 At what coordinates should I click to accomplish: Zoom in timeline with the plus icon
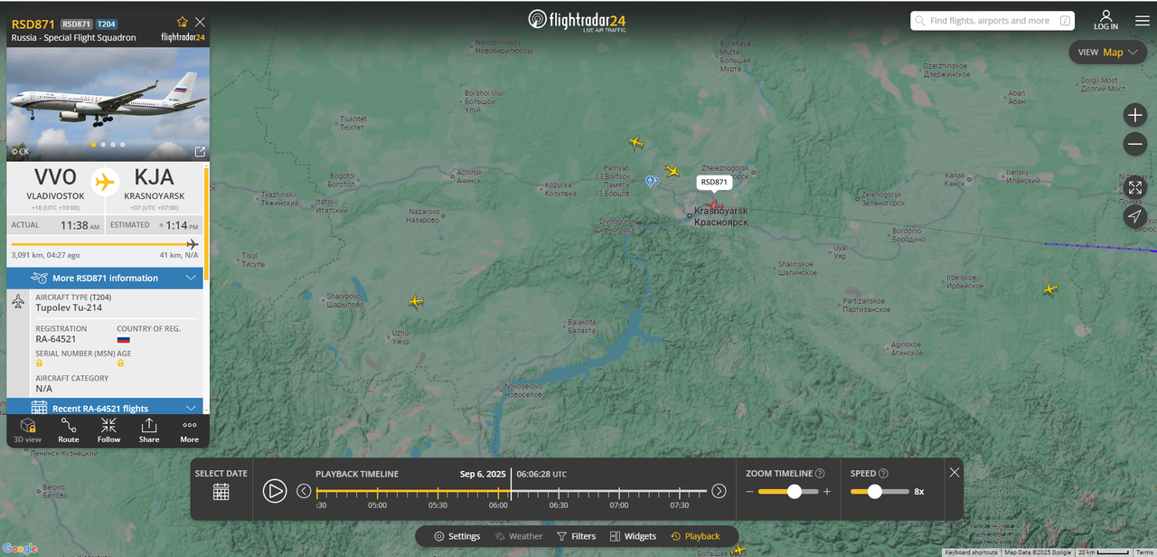(827, 492)
